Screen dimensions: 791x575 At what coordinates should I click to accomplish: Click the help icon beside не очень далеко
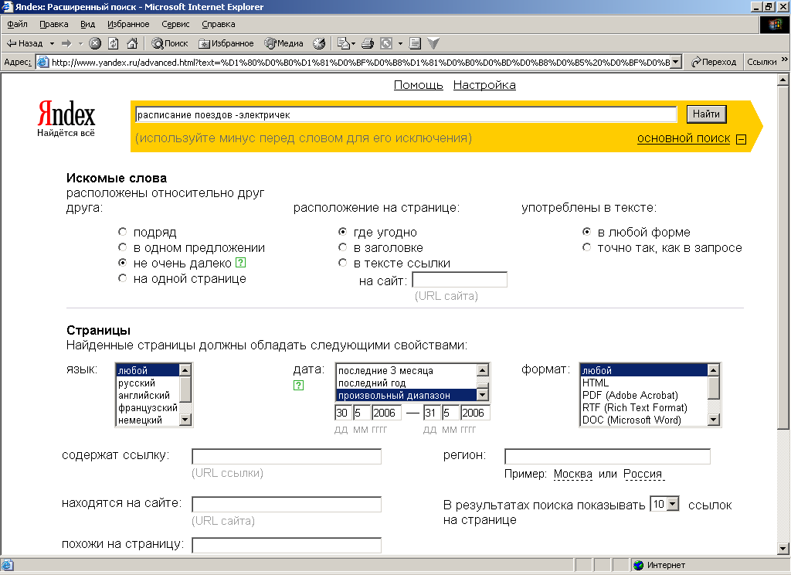(241, 263)
